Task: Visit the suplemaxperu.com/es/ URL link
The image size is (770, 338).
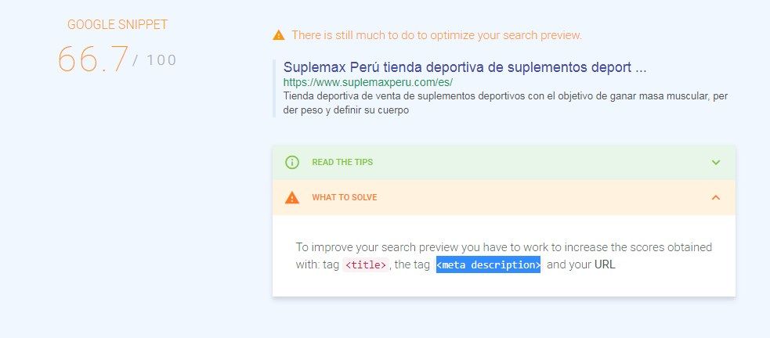Action: coord(368,82)
